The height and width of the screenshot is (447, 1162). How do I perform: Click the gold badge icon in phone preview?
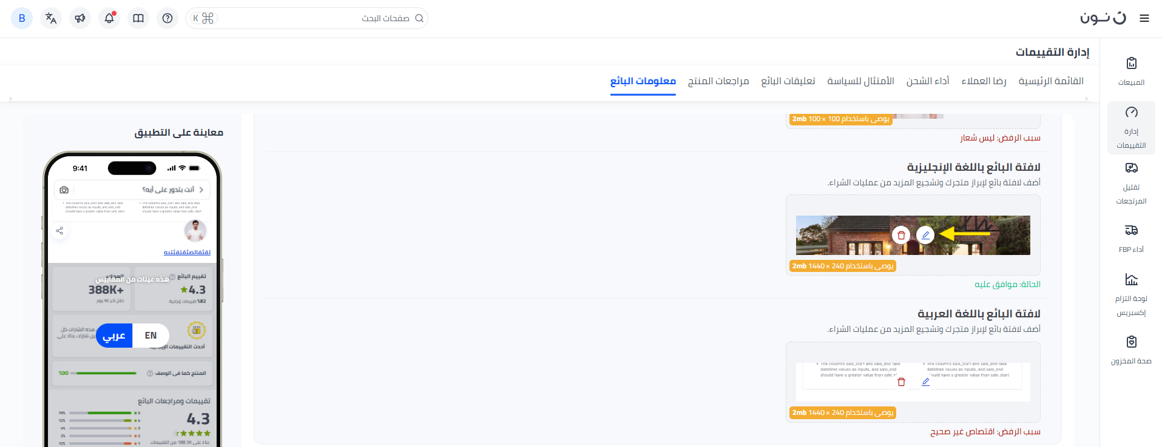coord(196,330)
